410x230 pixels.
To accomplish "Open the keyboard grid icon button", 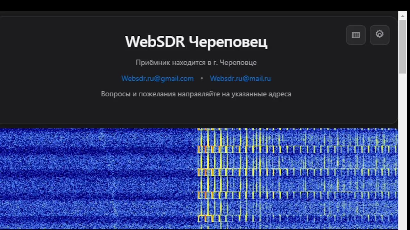I will point(356,35).
